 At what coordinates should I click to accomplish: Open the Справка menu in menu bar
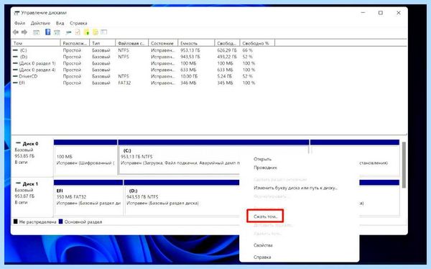point(78,23)
